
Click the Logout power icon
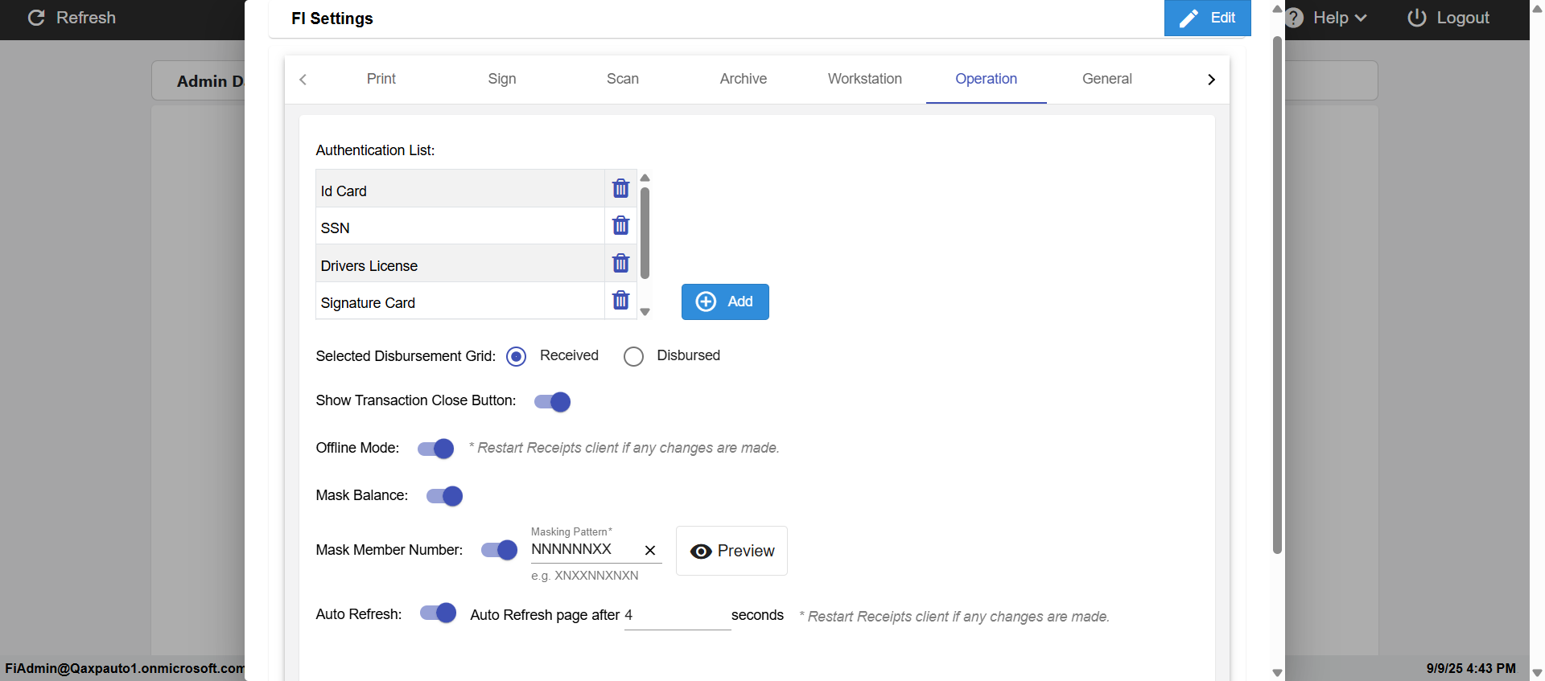1416,18
